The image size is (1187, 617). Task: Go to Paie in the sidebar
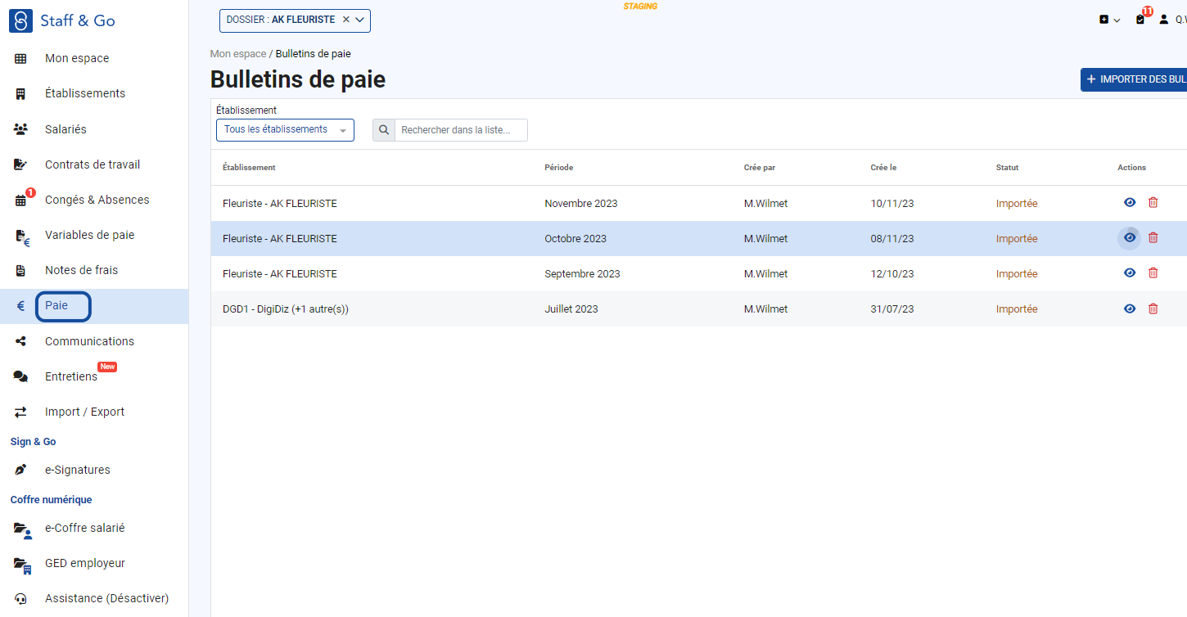[94, 306]
